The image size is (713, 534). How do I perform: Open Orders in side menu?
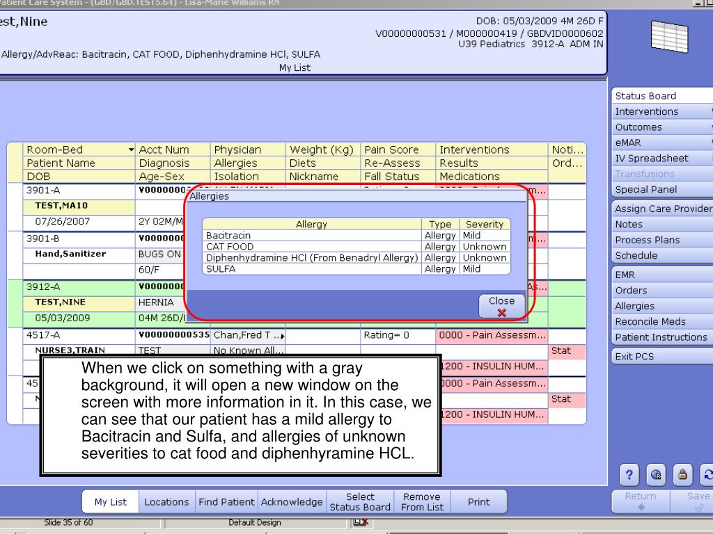(x=661, y=290)
